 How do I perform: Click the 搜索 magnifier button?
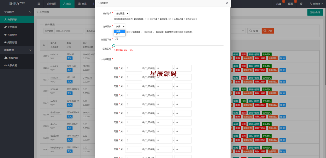click(254, 31)
